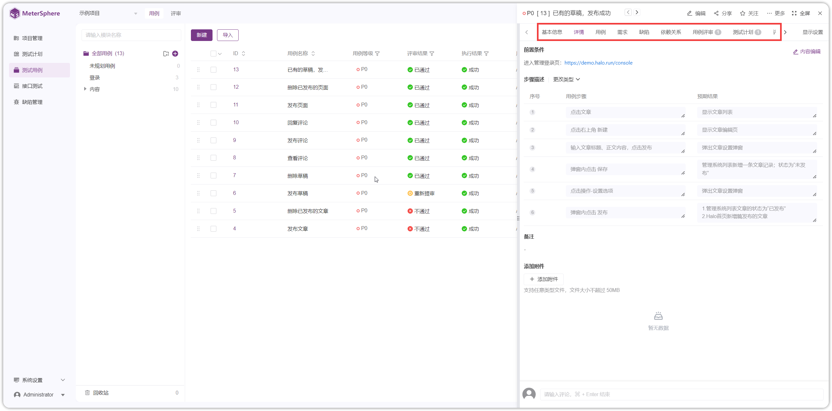Check the box for case 12
This screenshot has width=832, height=411.
pyautogui.click(x=213, y=87)
